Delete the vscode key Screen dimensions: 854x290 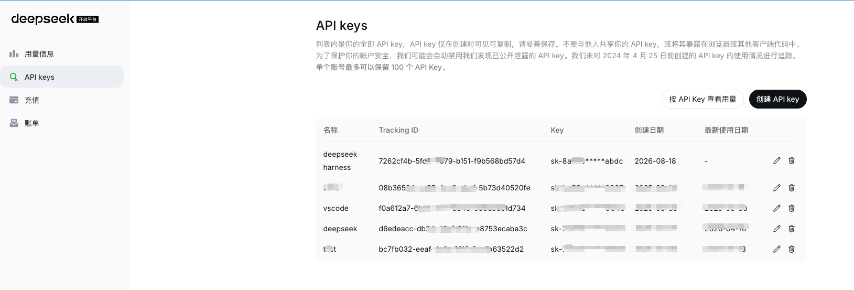point(792,208)
